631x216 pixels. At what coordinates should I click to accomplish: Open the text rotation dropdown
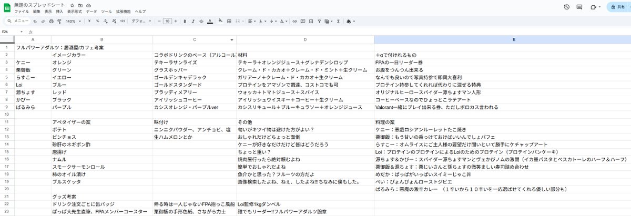[284, 21]
